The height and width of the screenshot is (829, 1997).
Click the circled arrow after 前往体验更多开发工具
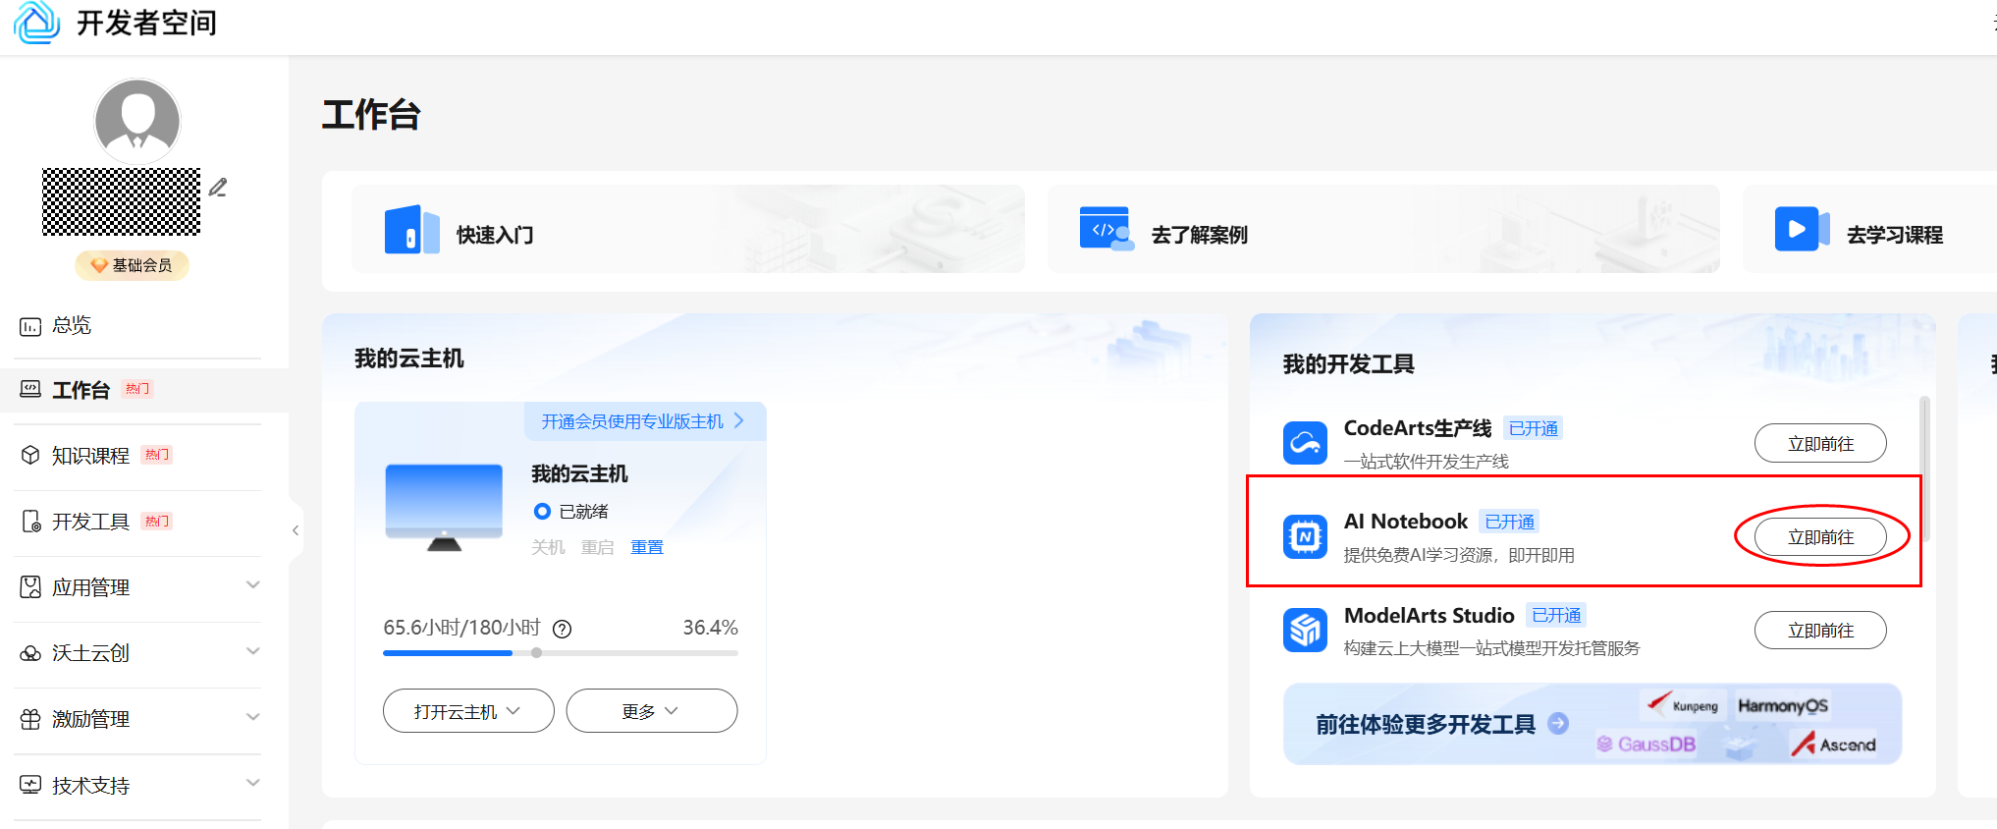coord(1558,723)
